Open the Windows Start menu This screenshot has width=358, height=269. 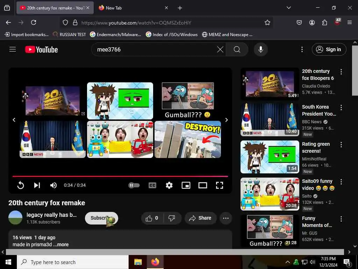(8, 262)
